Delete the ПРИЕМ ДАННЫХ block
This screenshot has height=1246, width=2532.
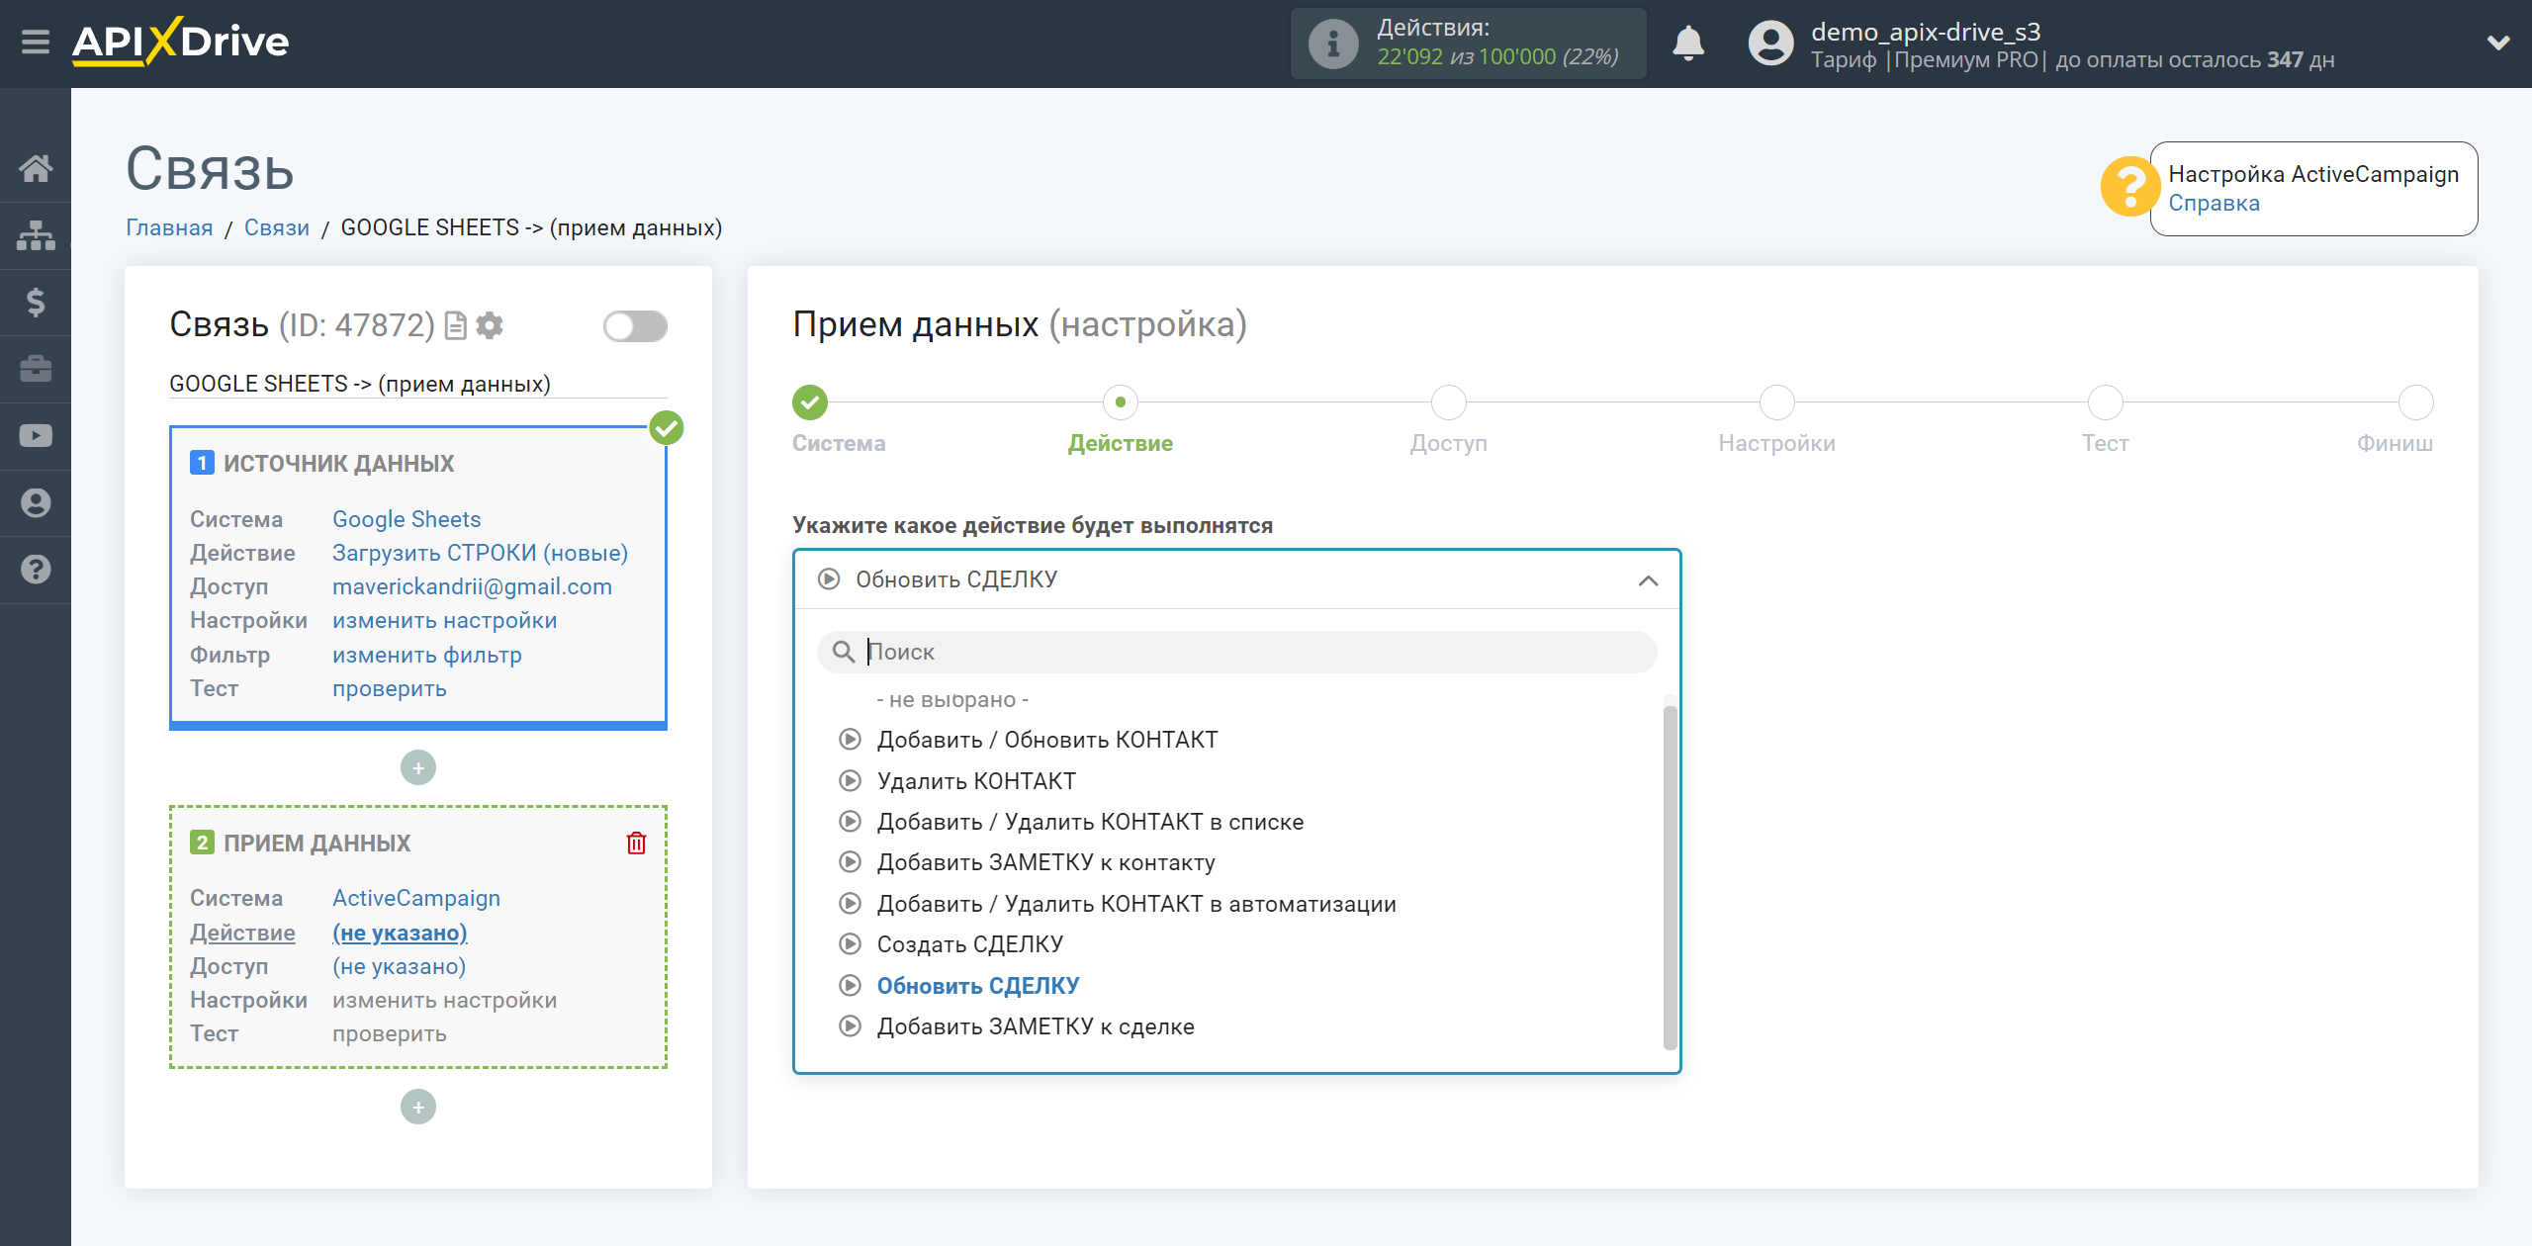point(636,843)
